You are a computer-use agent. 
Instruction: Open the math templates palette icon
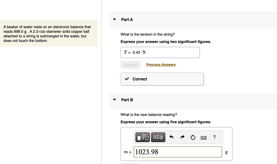pyautogui.click(x=142, y=137)
